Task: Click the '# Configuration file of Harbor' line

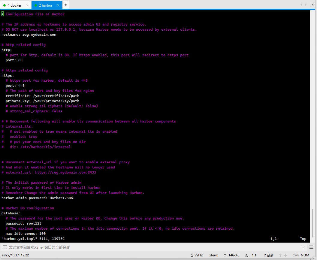Action: 33,14
